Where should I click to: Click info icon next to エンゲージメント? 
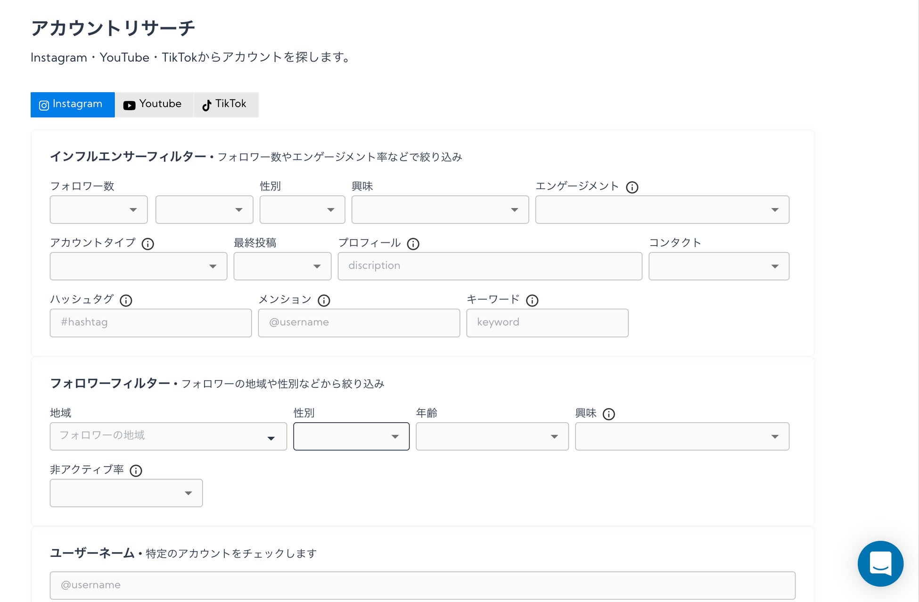pos(632,187)
